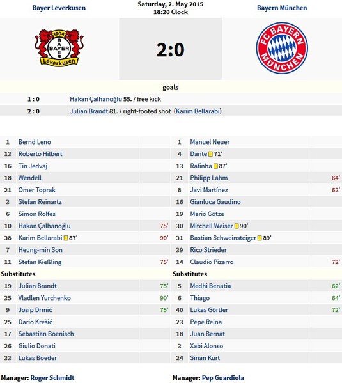This screenshot has width=342, height=383.
Task: Select goalkeeper Manuel Neuer
Action: click(210, 142)
